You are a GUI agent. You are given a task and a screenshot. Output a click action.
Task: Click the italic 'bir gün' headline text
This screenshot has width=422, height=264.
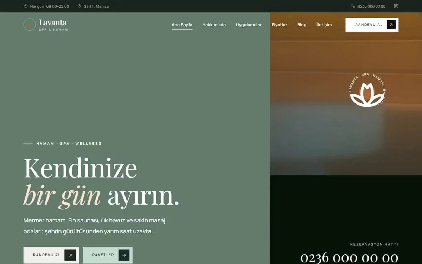pos(62,196)
